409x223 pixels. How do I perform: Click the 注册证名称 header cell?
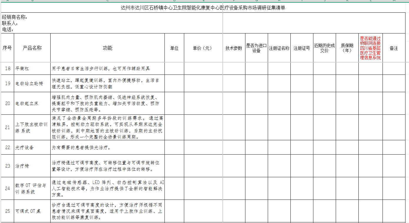[279, 48]
